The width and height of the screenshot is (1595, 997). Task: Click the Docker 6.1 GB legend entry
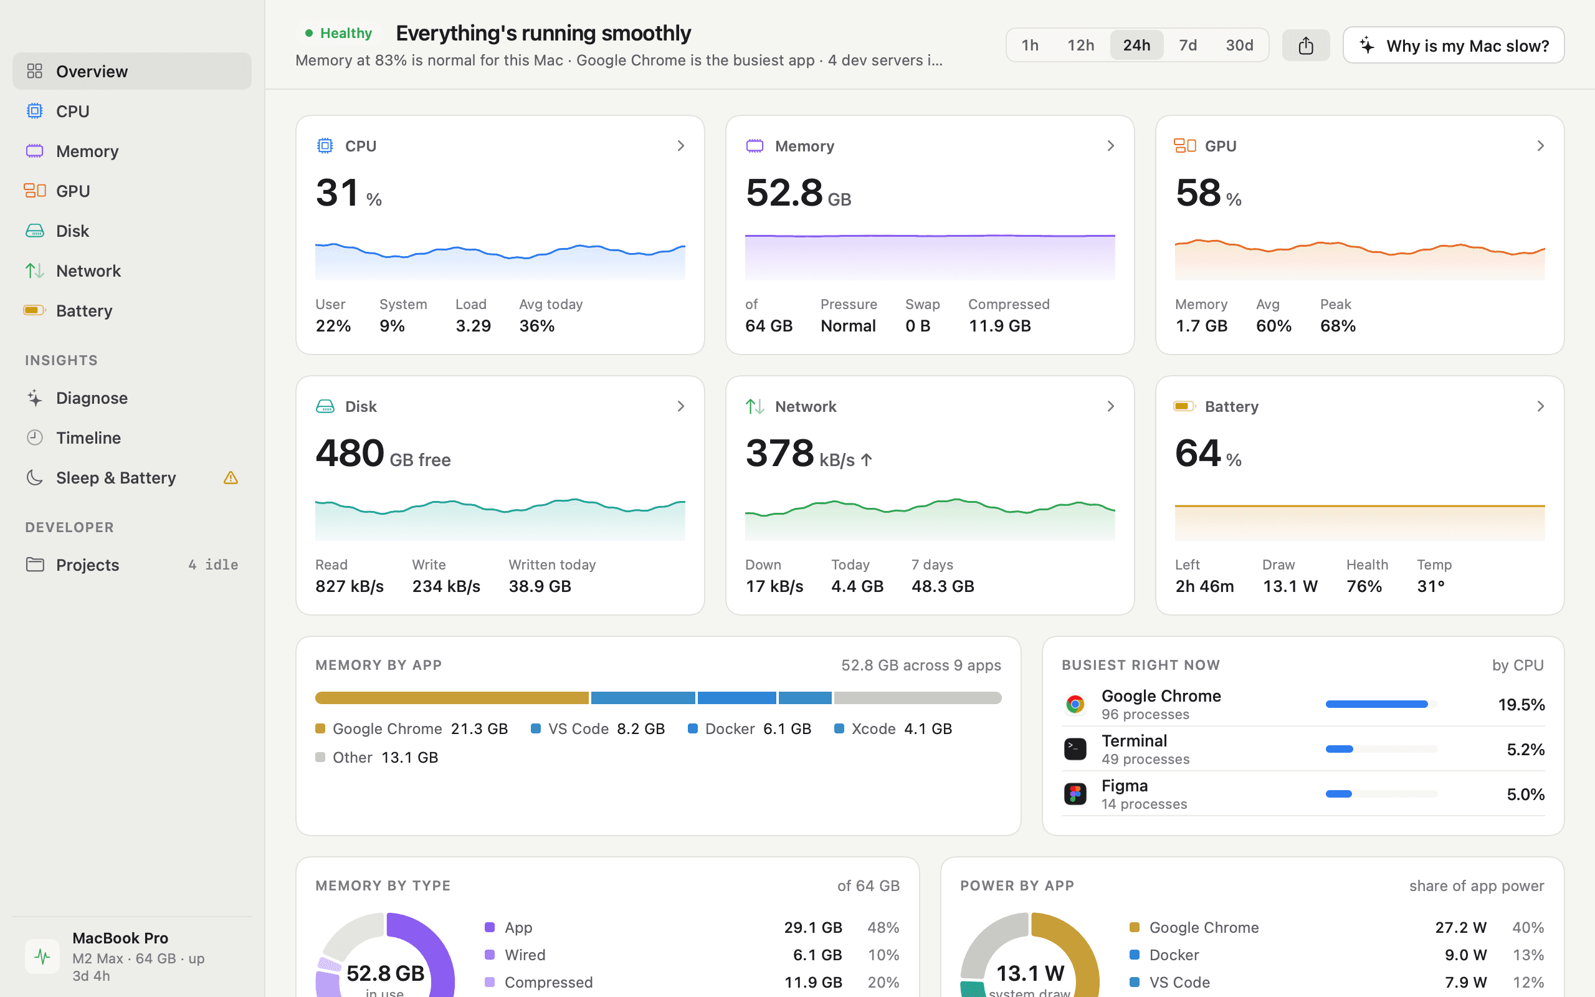750,728
